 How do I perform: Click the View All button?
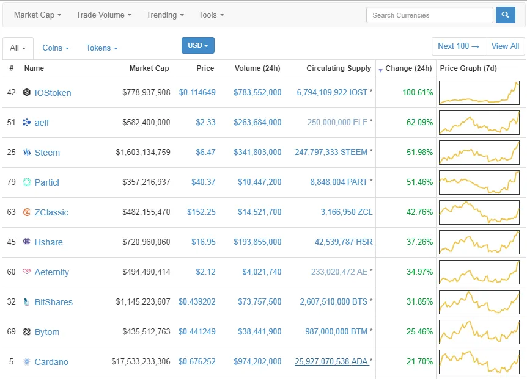505,46
